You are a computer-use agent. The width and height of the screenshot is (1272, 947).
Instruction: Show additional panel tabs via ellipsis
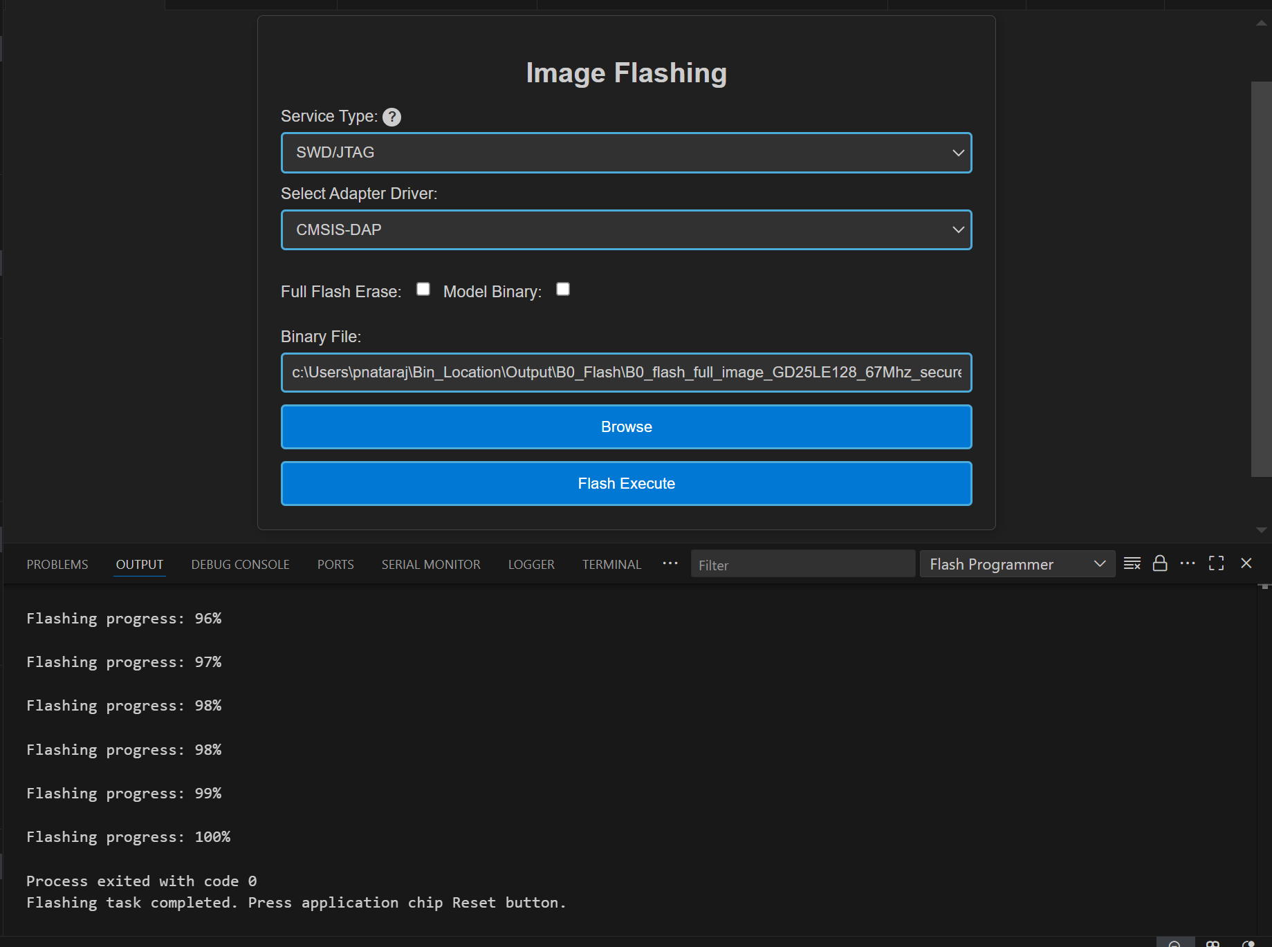coord(670,564)
